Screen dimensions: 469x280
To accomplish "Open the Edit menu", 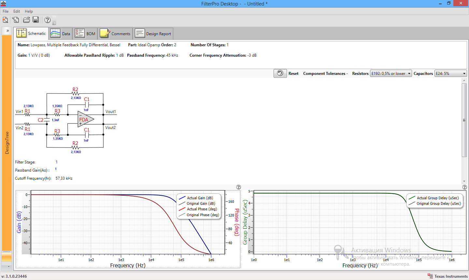I will tap(16, 11).
